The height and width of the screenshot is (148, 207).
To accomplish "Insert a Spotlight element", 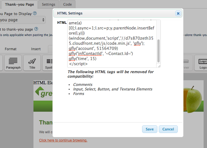I will [48, 63].
